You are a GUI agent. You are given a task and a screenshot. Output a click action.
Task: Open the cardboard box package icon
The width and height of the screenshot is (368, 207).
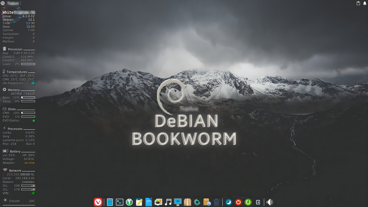[x=188, y=202]
